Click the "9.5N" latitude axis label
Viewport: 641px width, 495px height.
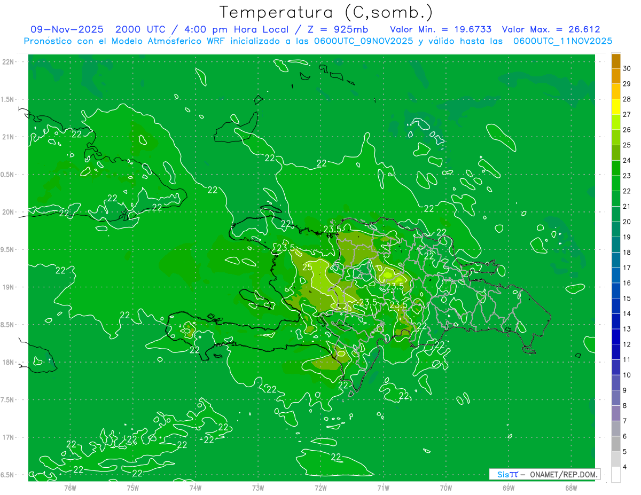8,250
